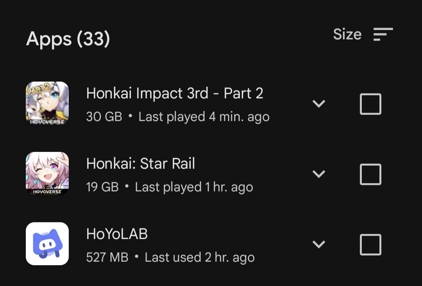Tap the 30 GB storage size text

point(104,116)
